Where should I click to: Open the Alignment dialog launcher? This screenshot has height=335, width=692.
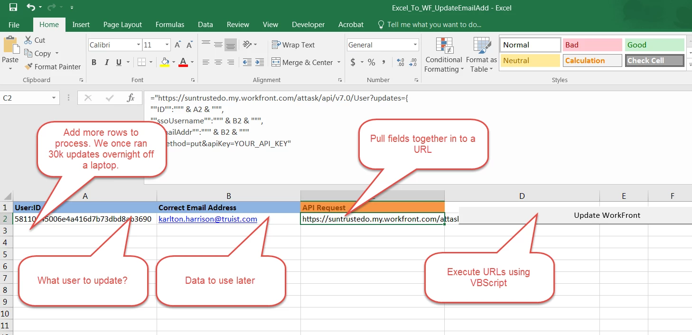coord(340,80)
